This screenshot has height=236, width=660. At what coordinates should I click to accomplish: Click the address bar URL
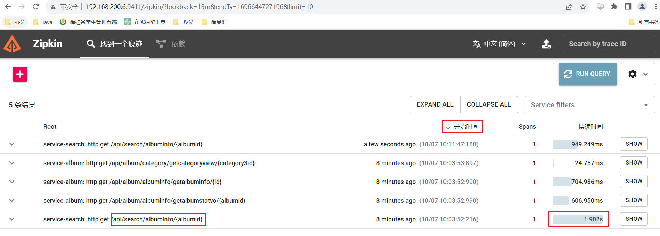pos(199,7)
